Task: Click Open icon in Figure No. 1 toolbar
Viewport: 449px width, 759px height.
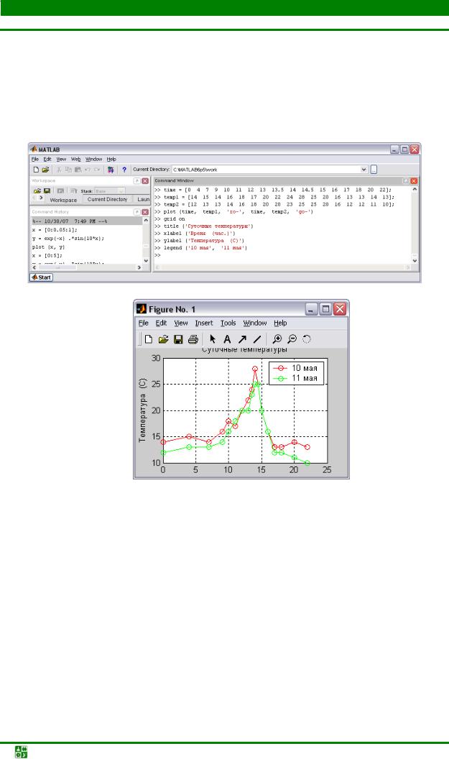Action: pos(164,339)
